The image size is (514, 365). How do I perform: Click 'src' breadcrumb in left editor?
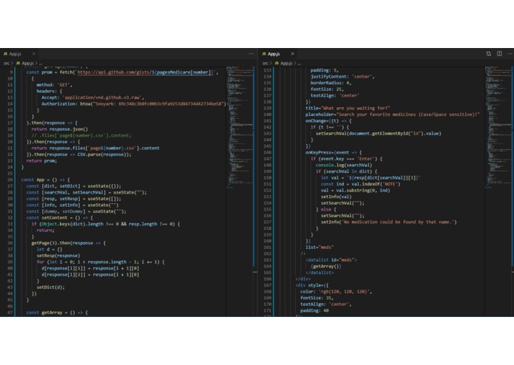point(7,64)
